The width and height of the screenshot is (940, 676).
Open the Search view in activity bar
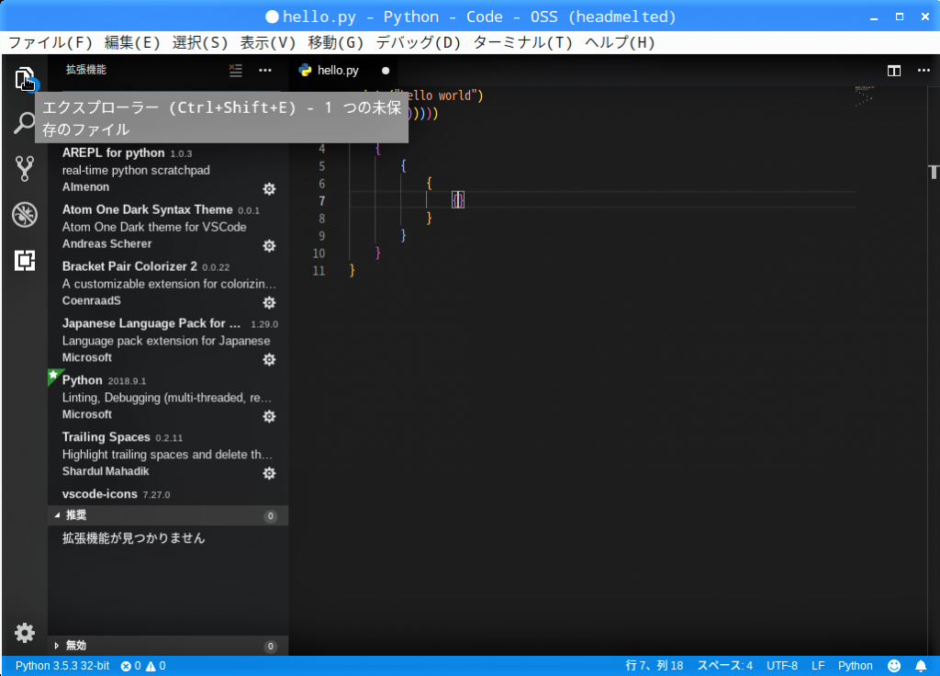25,123
